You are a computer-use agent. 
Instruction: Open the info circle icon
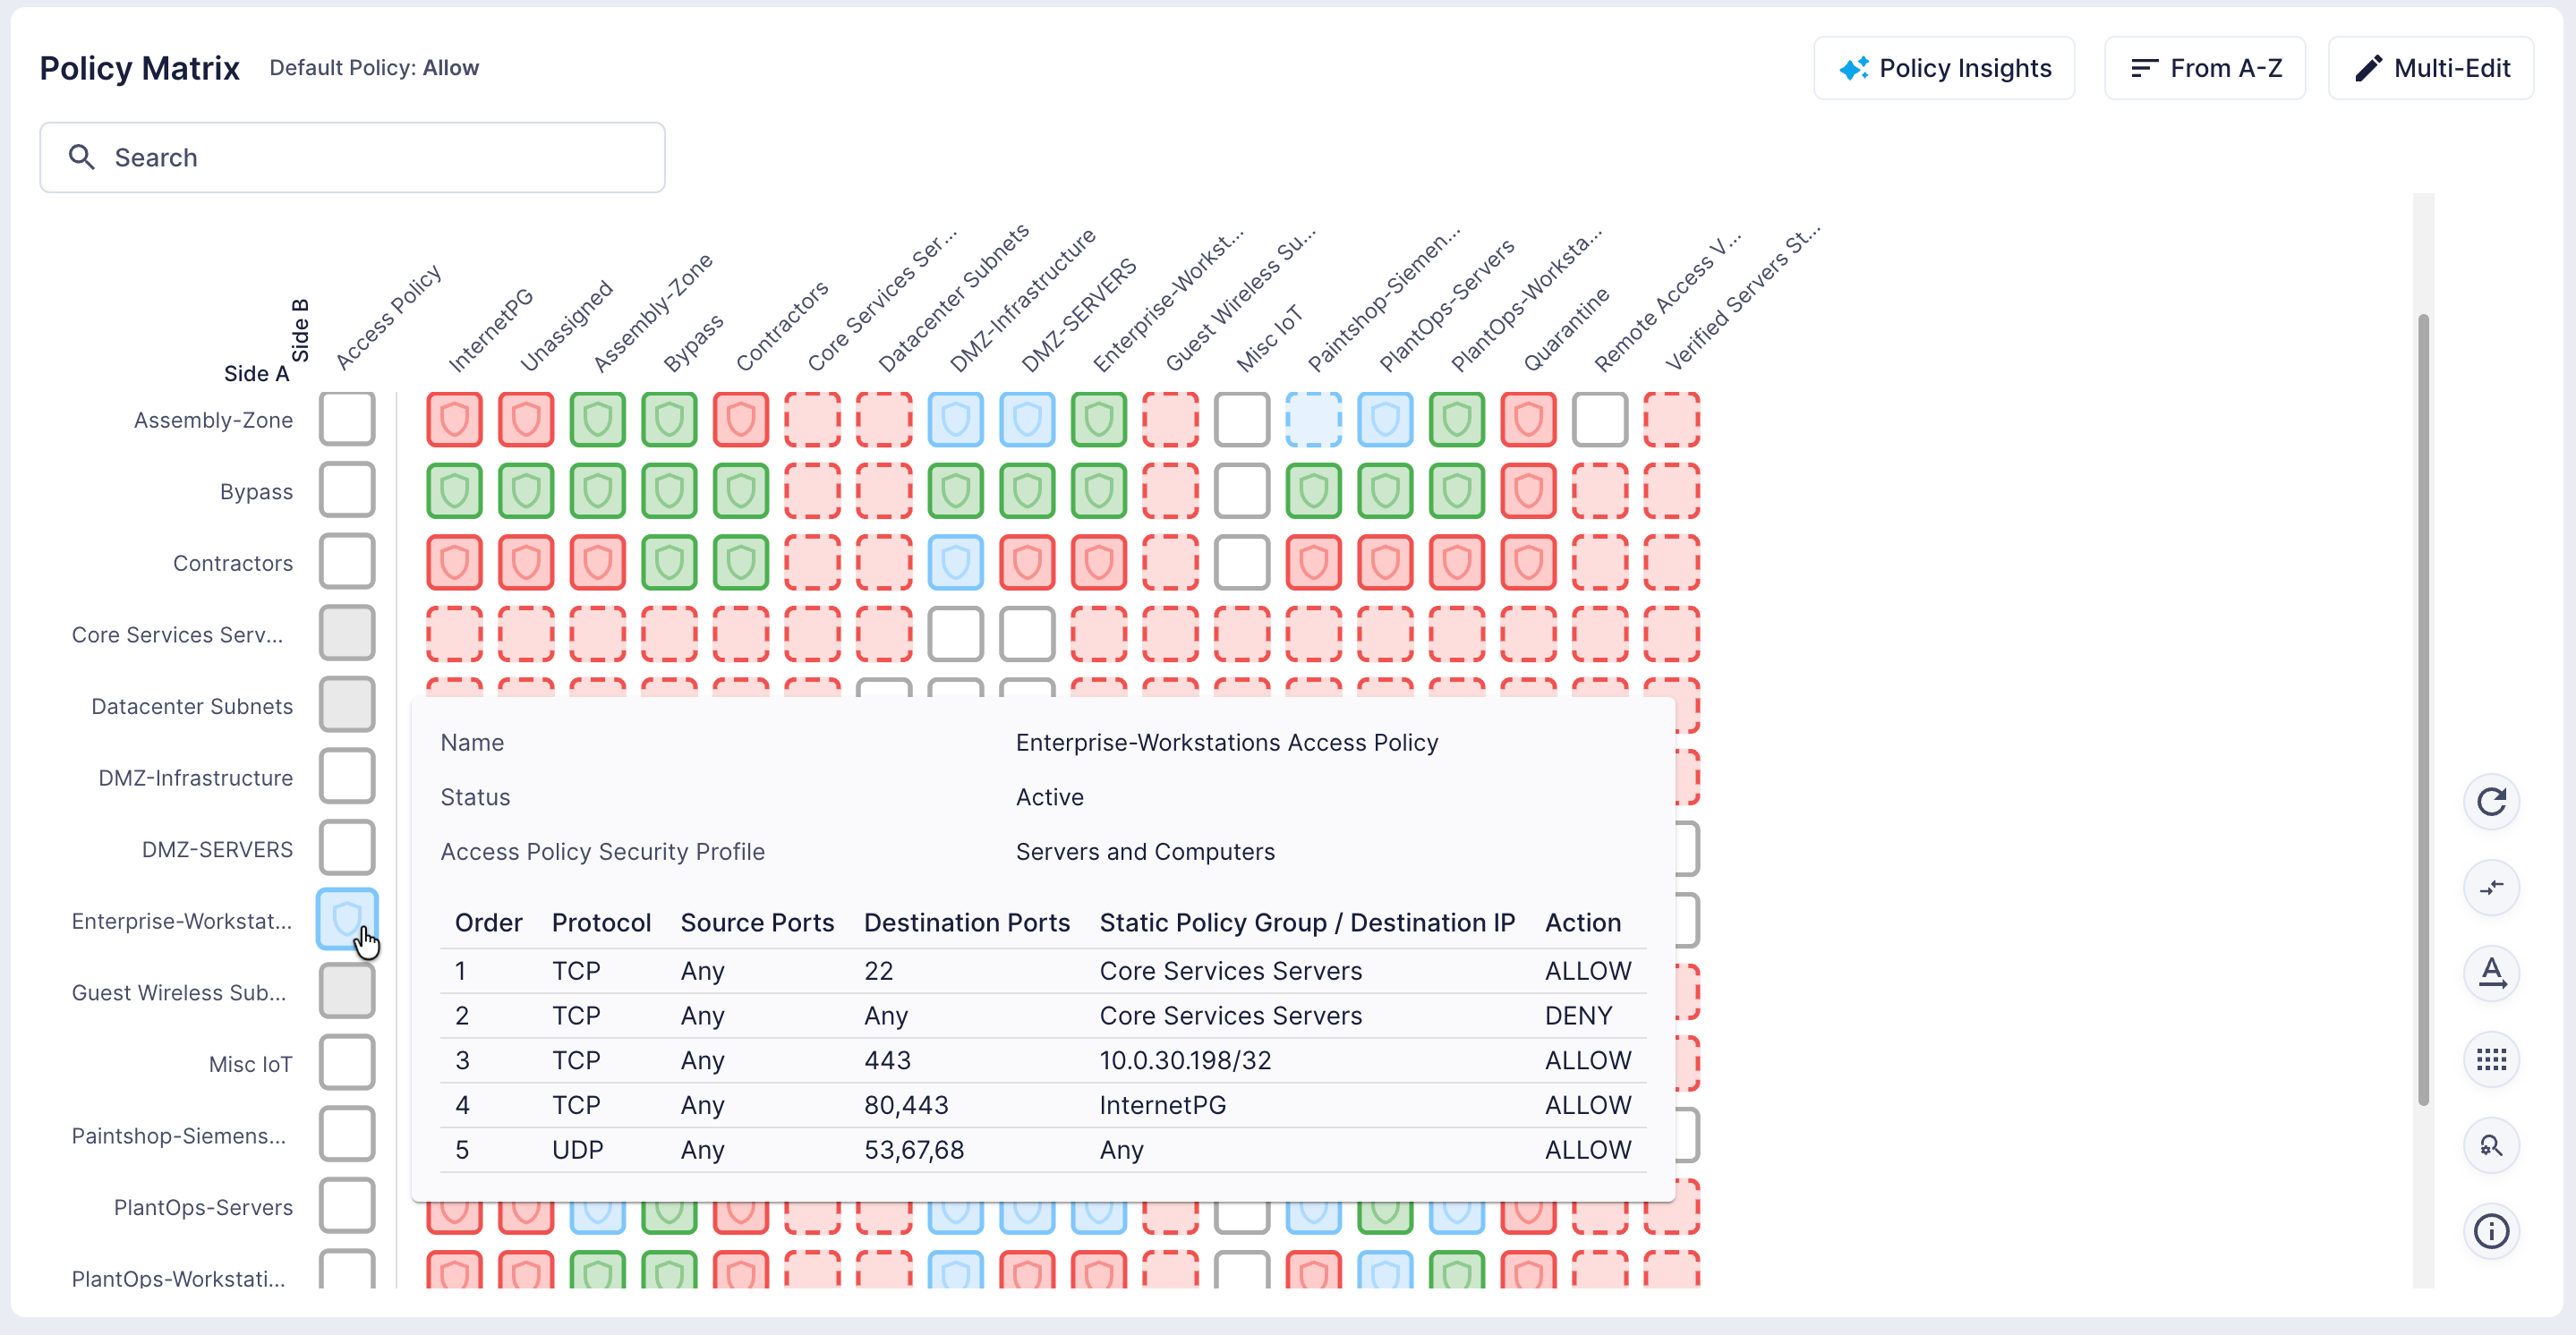(2491, 1231)
